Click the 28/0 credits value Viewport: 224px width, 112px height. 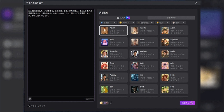pyautogui.click(x=106, y=103)
